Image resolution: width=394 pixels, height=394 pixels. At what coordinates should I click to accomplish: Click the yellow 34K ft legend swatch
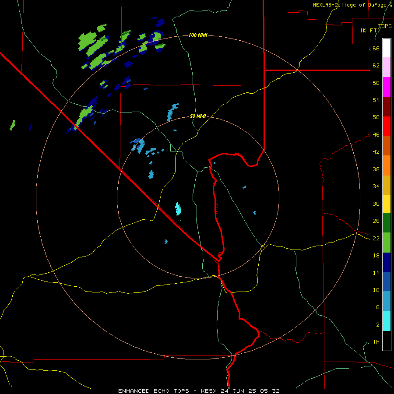387,204
